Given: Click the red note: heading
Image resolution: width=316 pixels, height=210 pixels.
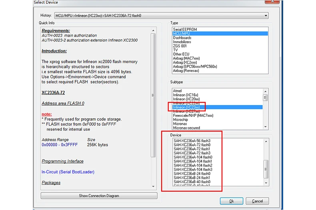Looking at the screenshot, I should (x=47, y=114).
